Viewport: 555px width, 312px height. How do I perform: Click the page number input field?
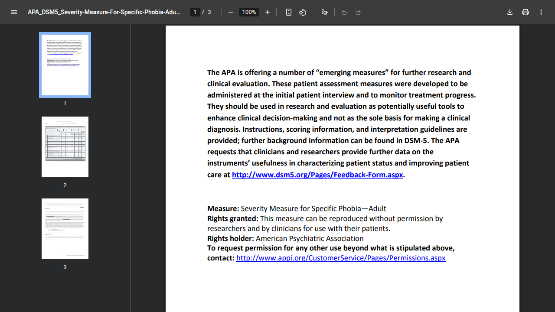[195, 12]
